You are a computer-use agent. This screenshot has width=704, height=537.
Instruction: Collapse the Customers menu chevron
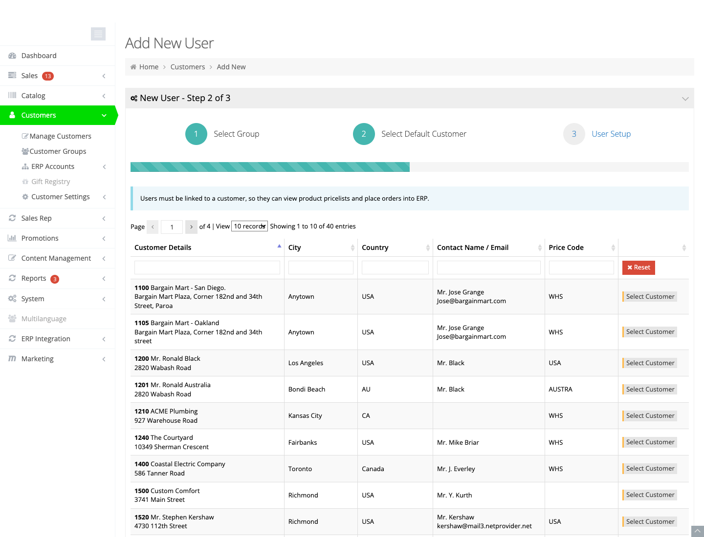[x=104, y=115]
